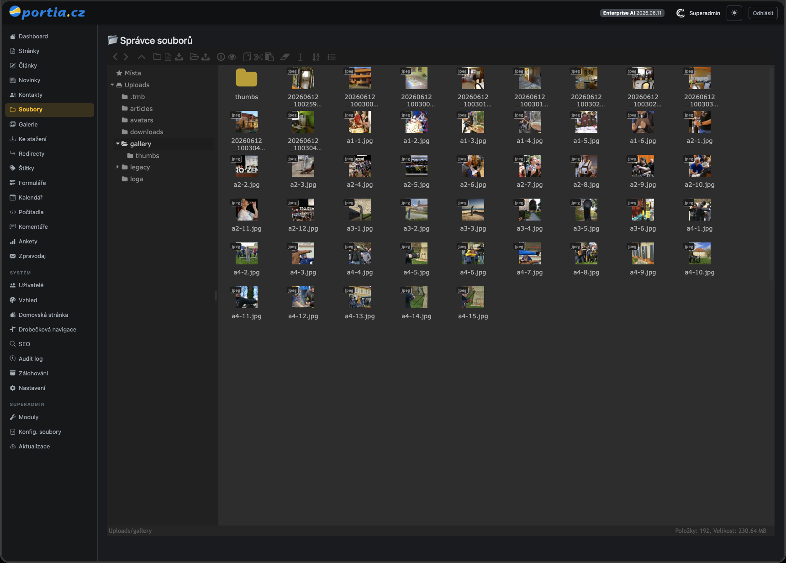Preview file with the eye icon
The width and height of the screenshot is (786, 563).
point(232,57)
